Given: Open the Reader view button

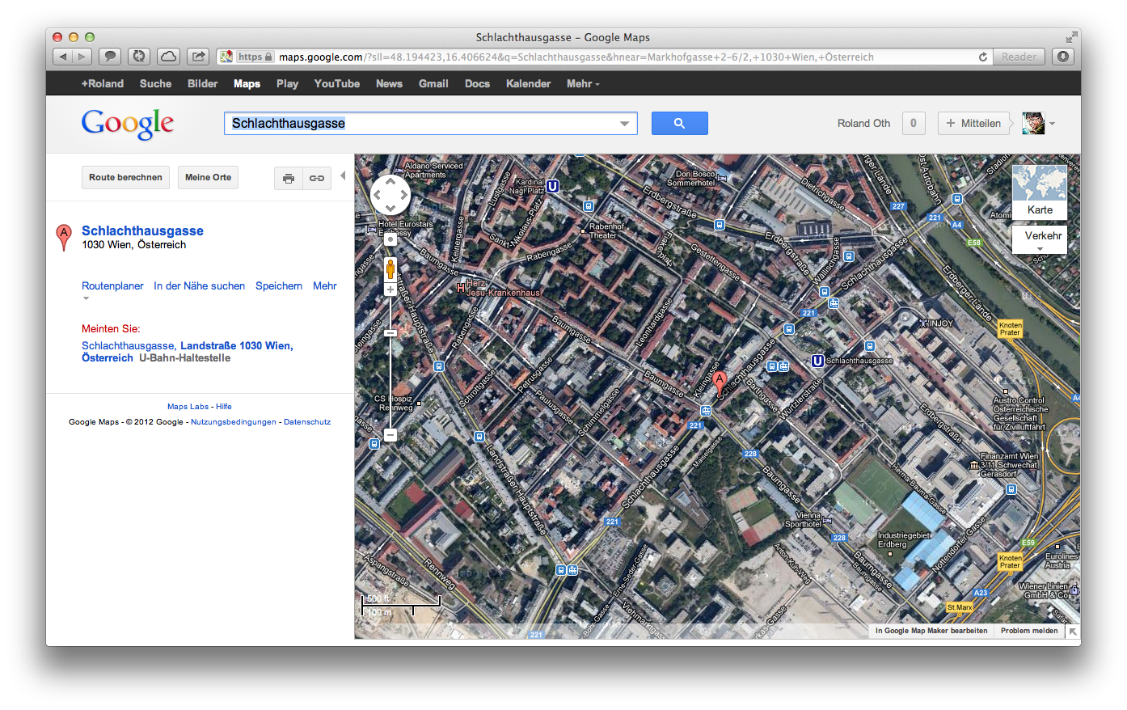Looking at the screenshot, I should pyautogui.click(x=1019, y=57).
